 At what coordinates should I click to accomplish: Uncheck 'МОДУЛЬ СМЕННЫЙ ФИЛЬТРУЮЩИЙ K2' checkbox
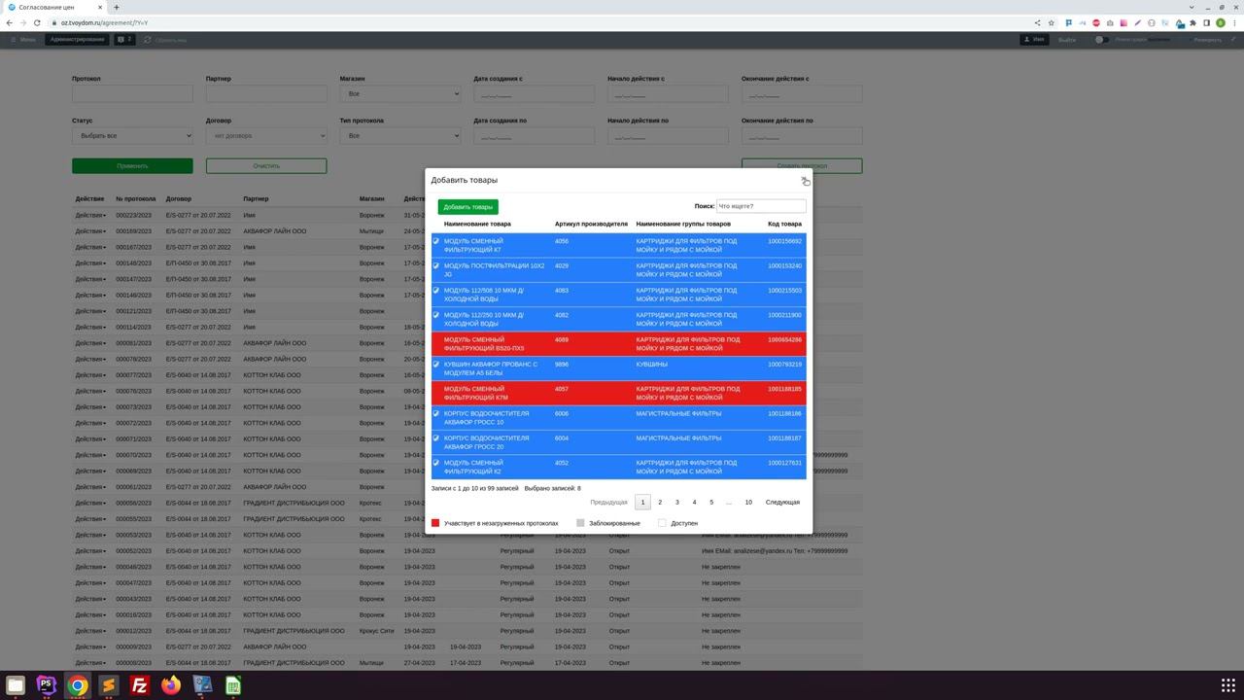click(435, 463)
